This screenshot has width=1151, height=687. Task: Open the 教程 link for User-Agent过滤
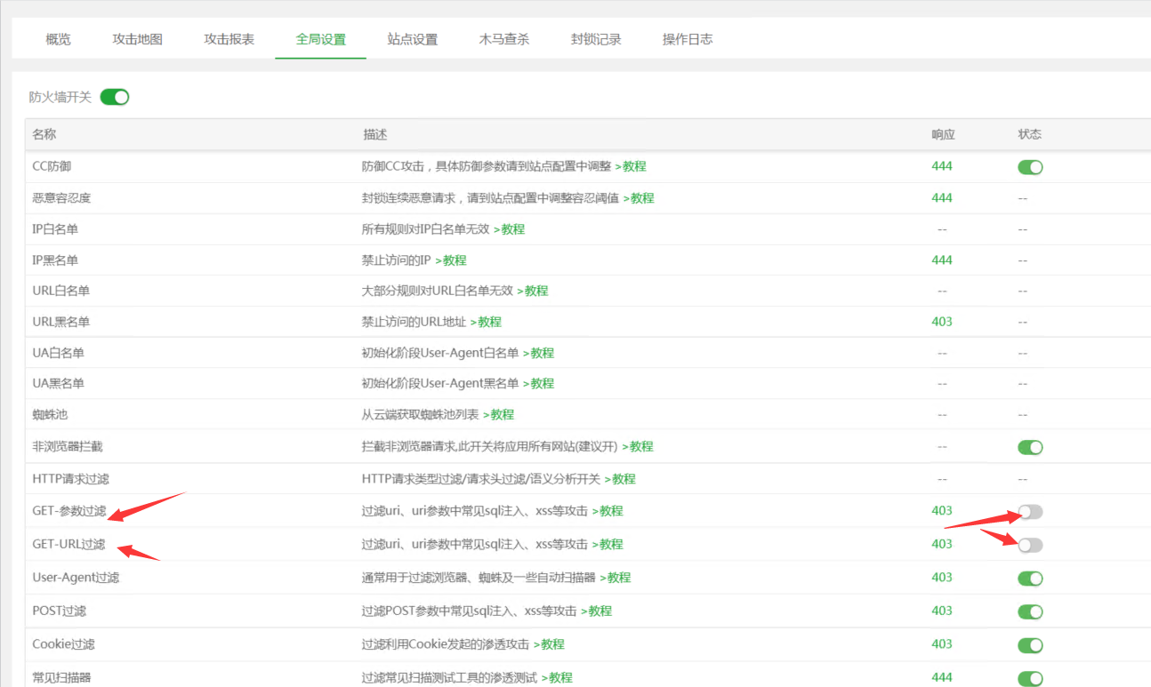[x=616, y=578]
